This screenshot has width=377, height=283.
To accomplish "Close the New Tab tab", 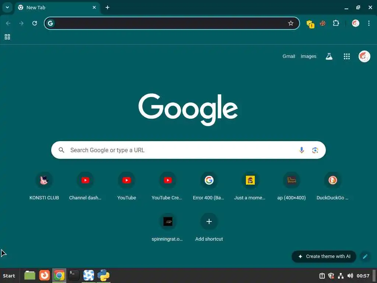I will click(94, 7).
